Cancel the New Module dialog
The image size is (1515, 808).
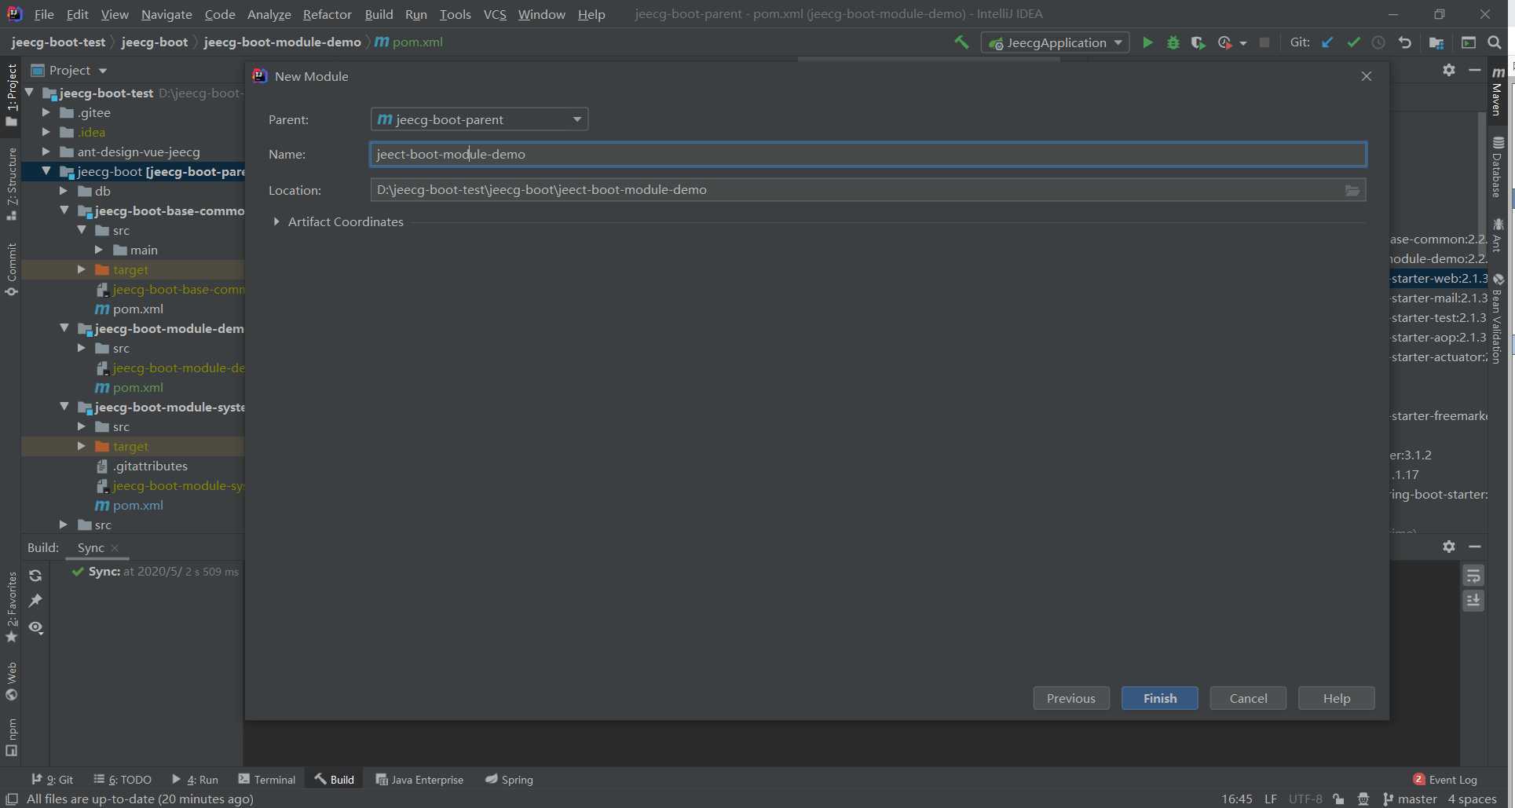[1248, 698]
